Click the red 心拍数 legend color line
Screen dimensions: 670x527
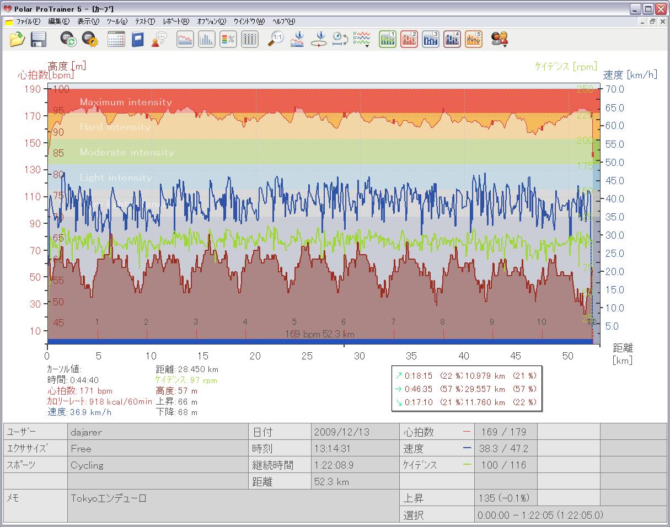point(467,432)
